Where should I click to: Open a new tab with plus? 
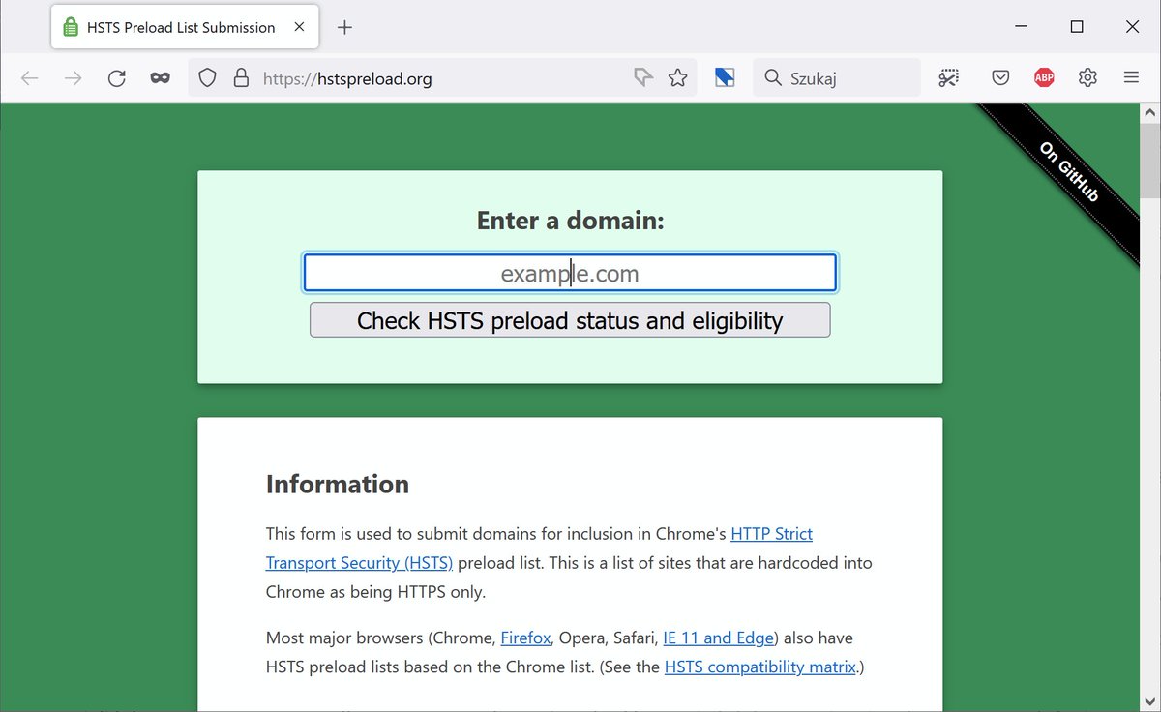(x=344, y=27)
